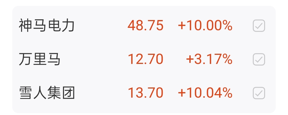Viewport: 288px width, 115px height.
Task: Select the 13.70 price value
Action: [x=145, y=93]
